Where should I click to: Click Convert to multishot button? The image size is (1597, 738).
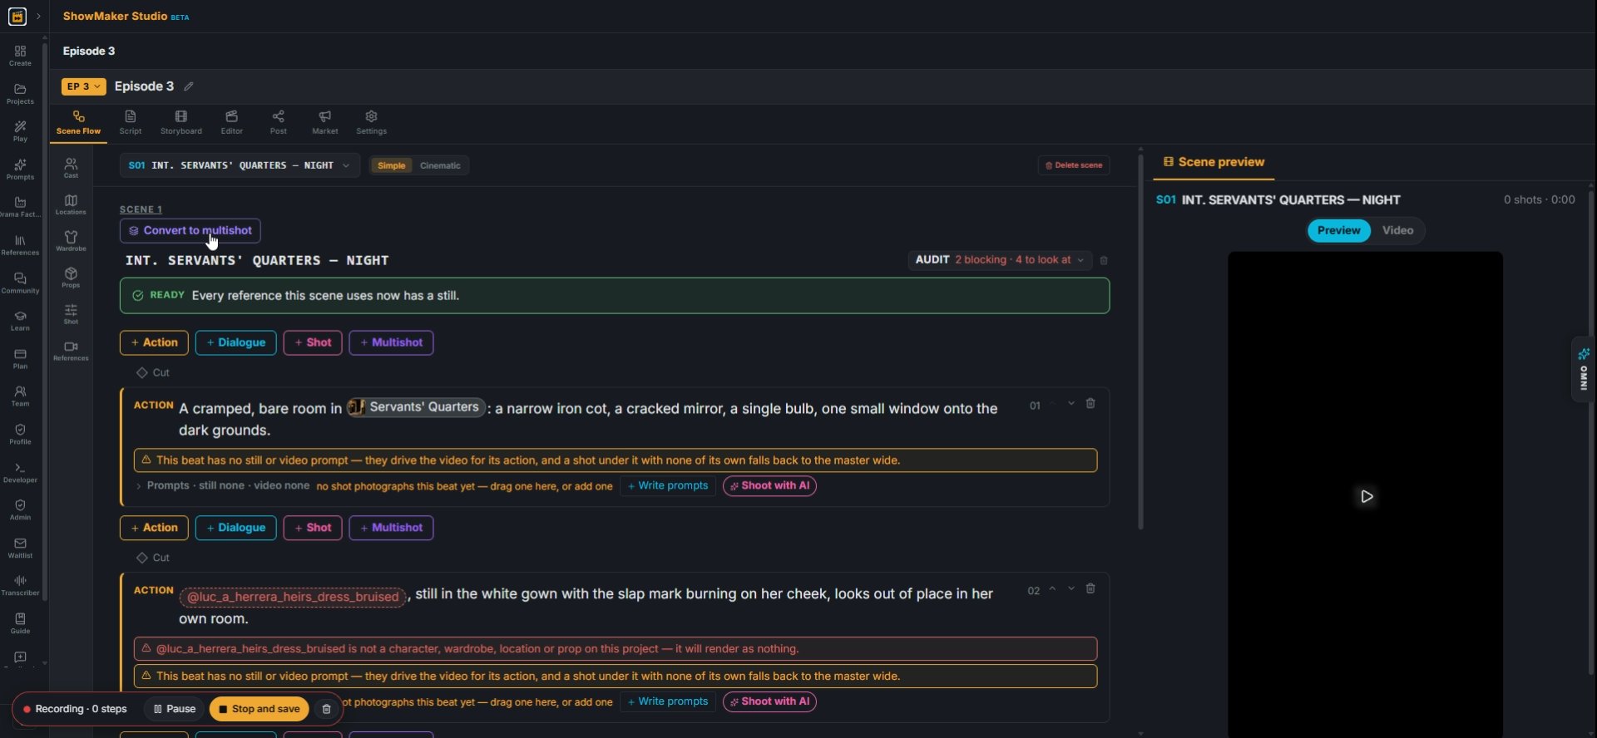(190, 230)
